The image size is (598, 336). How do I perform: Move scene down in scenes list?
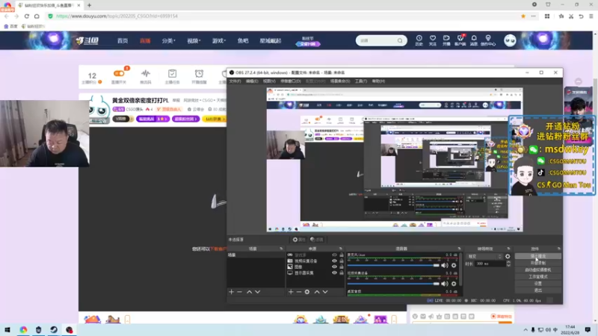258,292
